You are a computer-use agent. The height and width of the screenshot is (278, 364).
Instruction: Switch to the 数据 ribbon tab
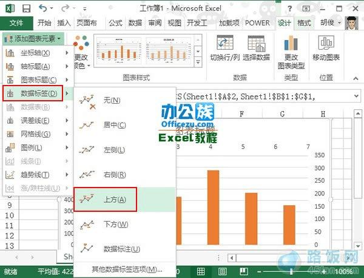point(135,23)
